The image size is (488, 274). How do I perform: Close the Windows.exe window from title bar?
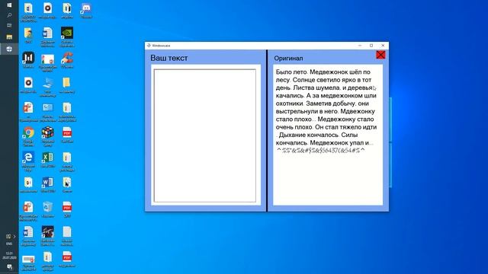(383, 46)
